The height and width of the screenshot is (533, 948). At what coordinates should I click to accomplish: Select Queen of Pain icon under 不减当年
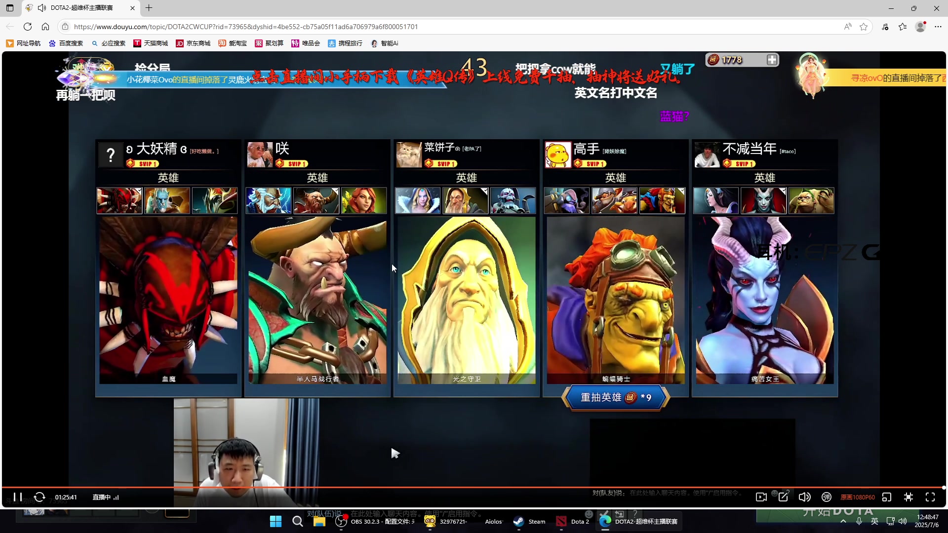pyautogui.click(x=763, y=200)
